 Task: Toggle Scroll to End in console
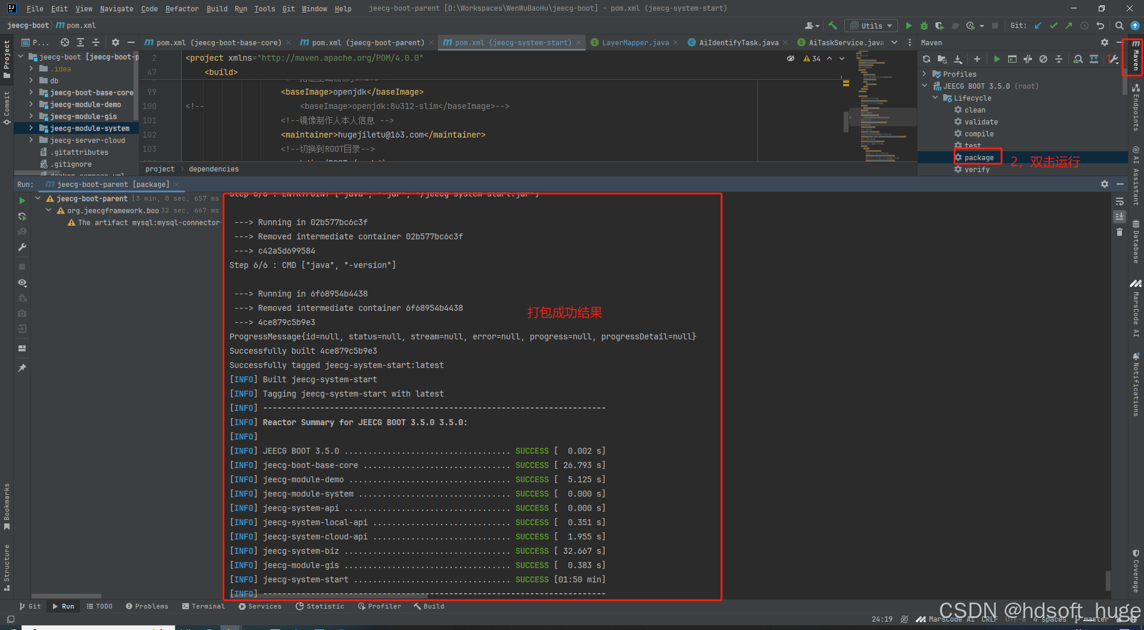pos(1120,217)
